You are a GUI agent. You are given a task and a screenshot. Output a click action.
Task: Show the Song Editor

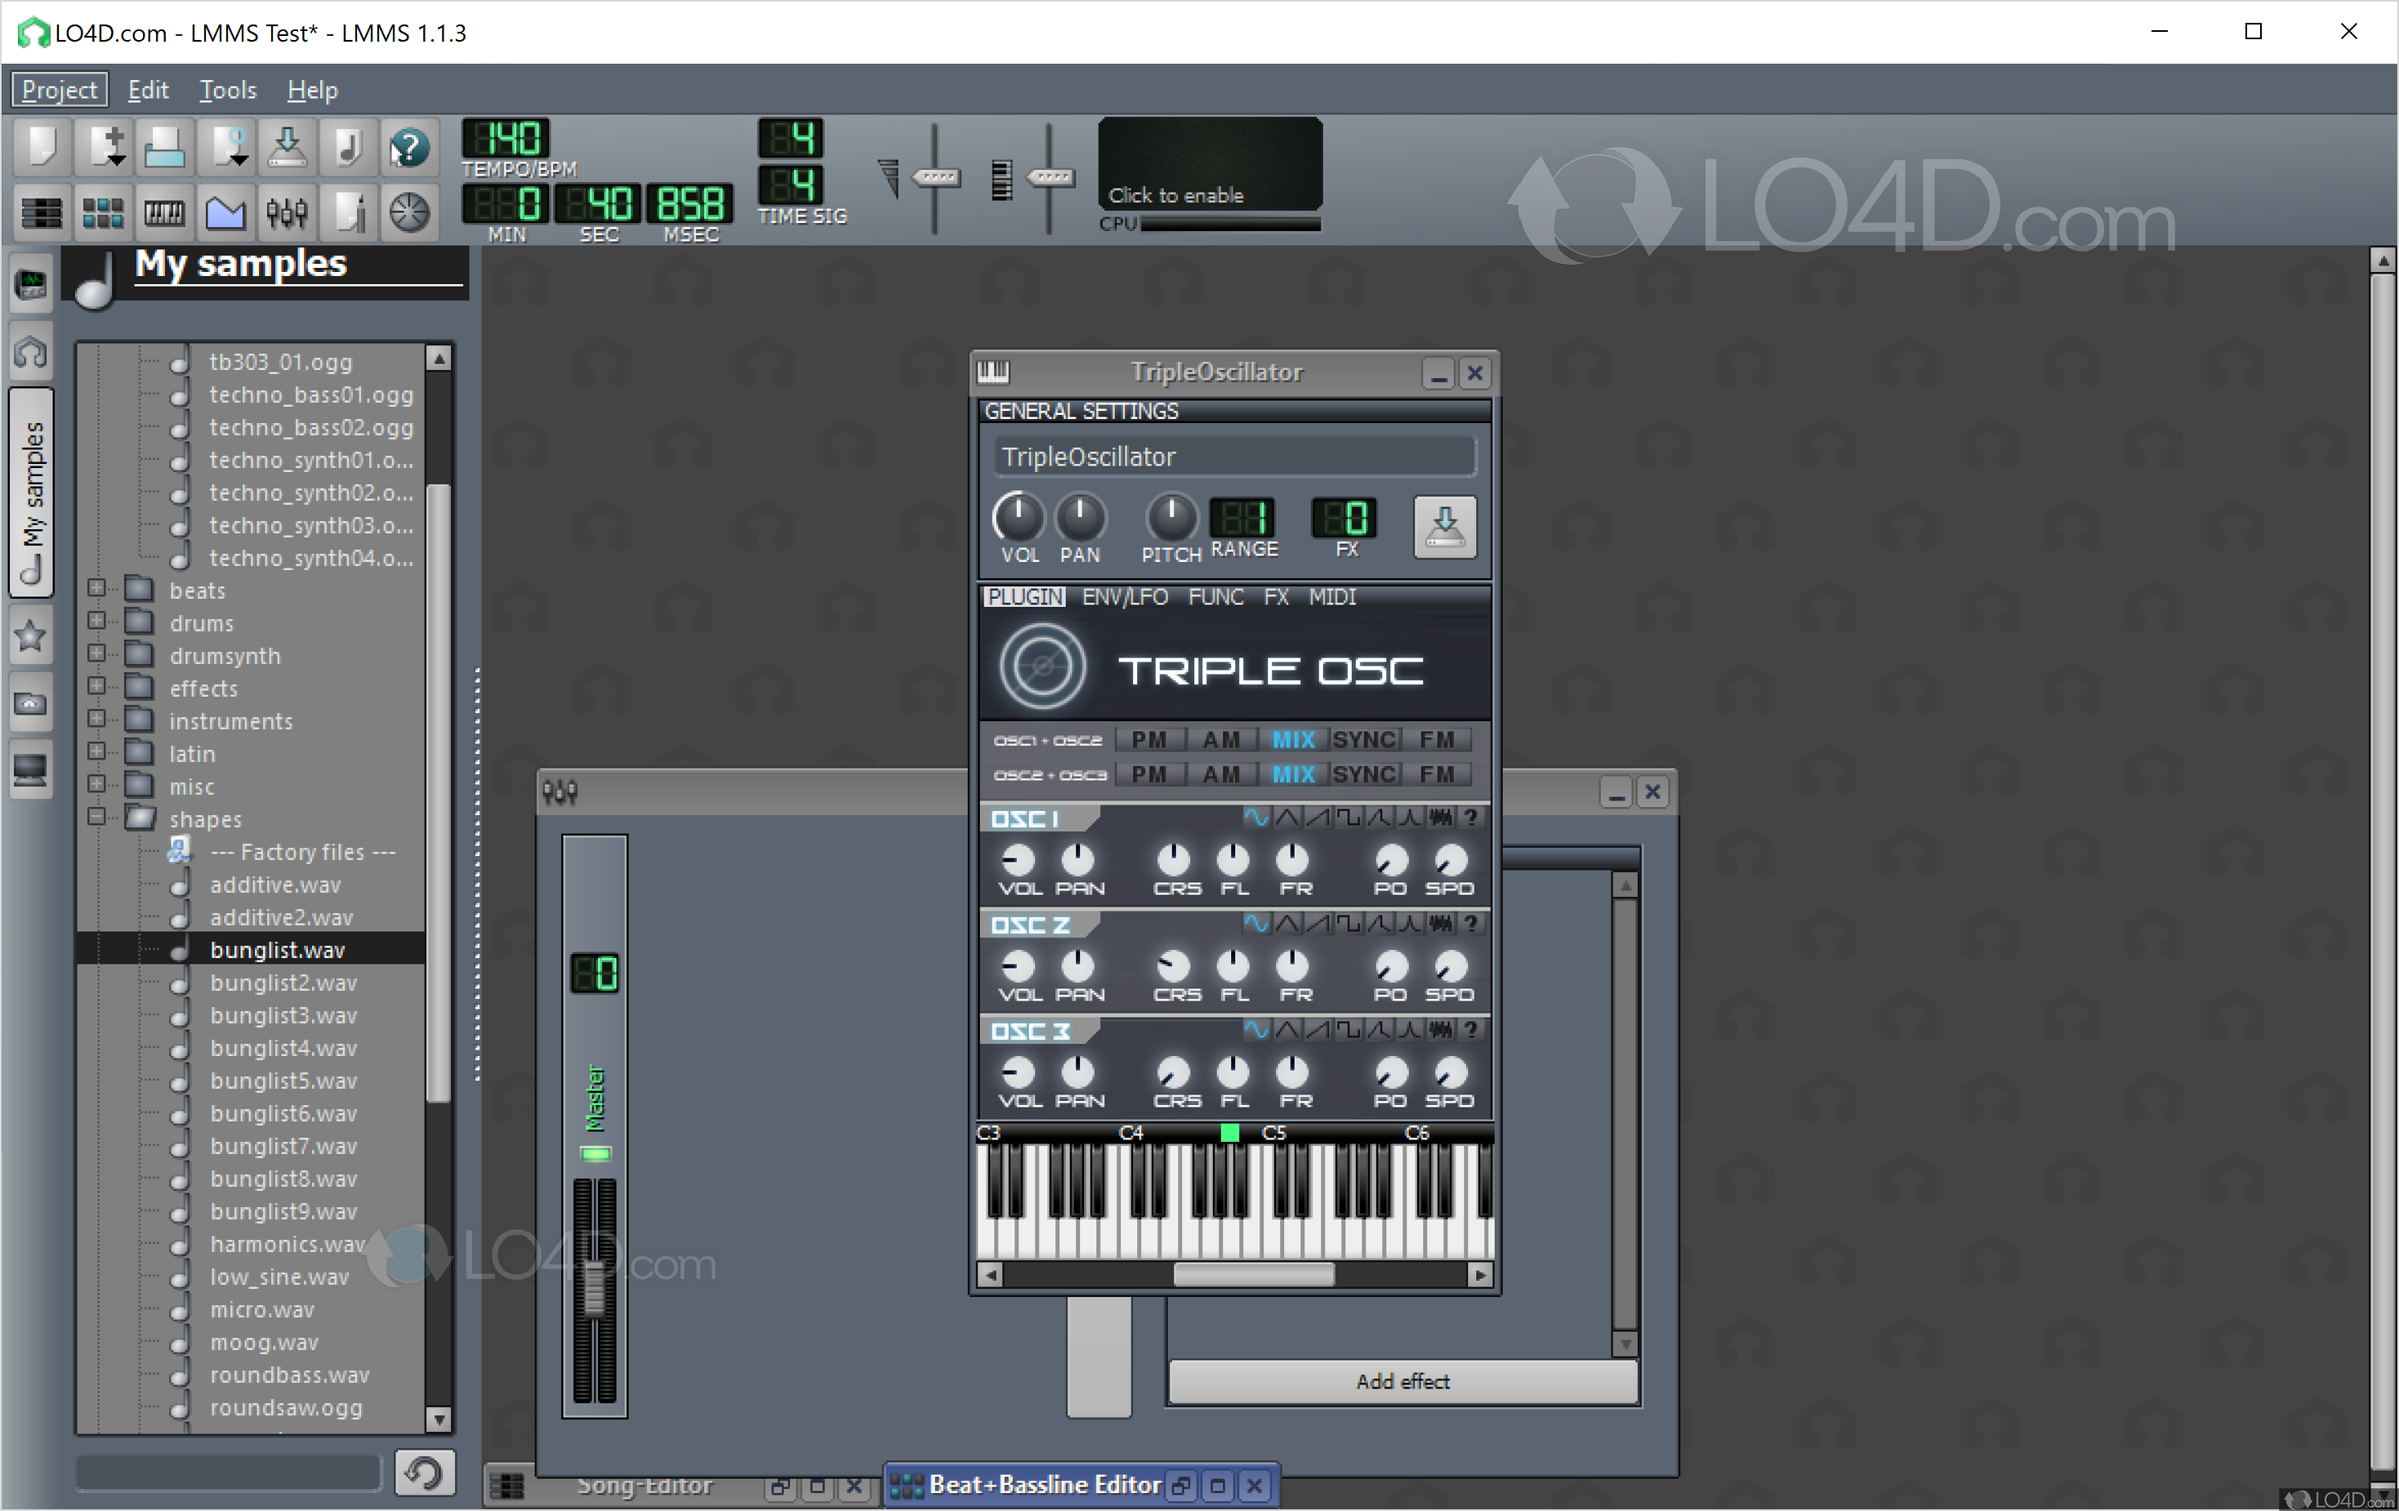pos(41,212)
